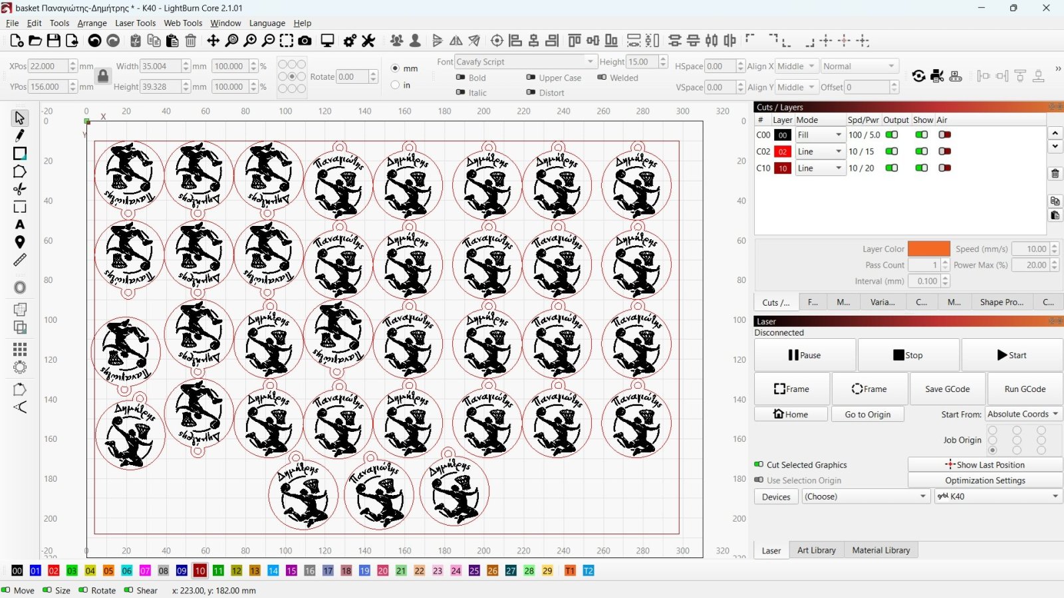Image resolution: width=1064 pixels, height=598 pixels.
Task: Open the Settings gears icon
Action: tap(350, 41)
